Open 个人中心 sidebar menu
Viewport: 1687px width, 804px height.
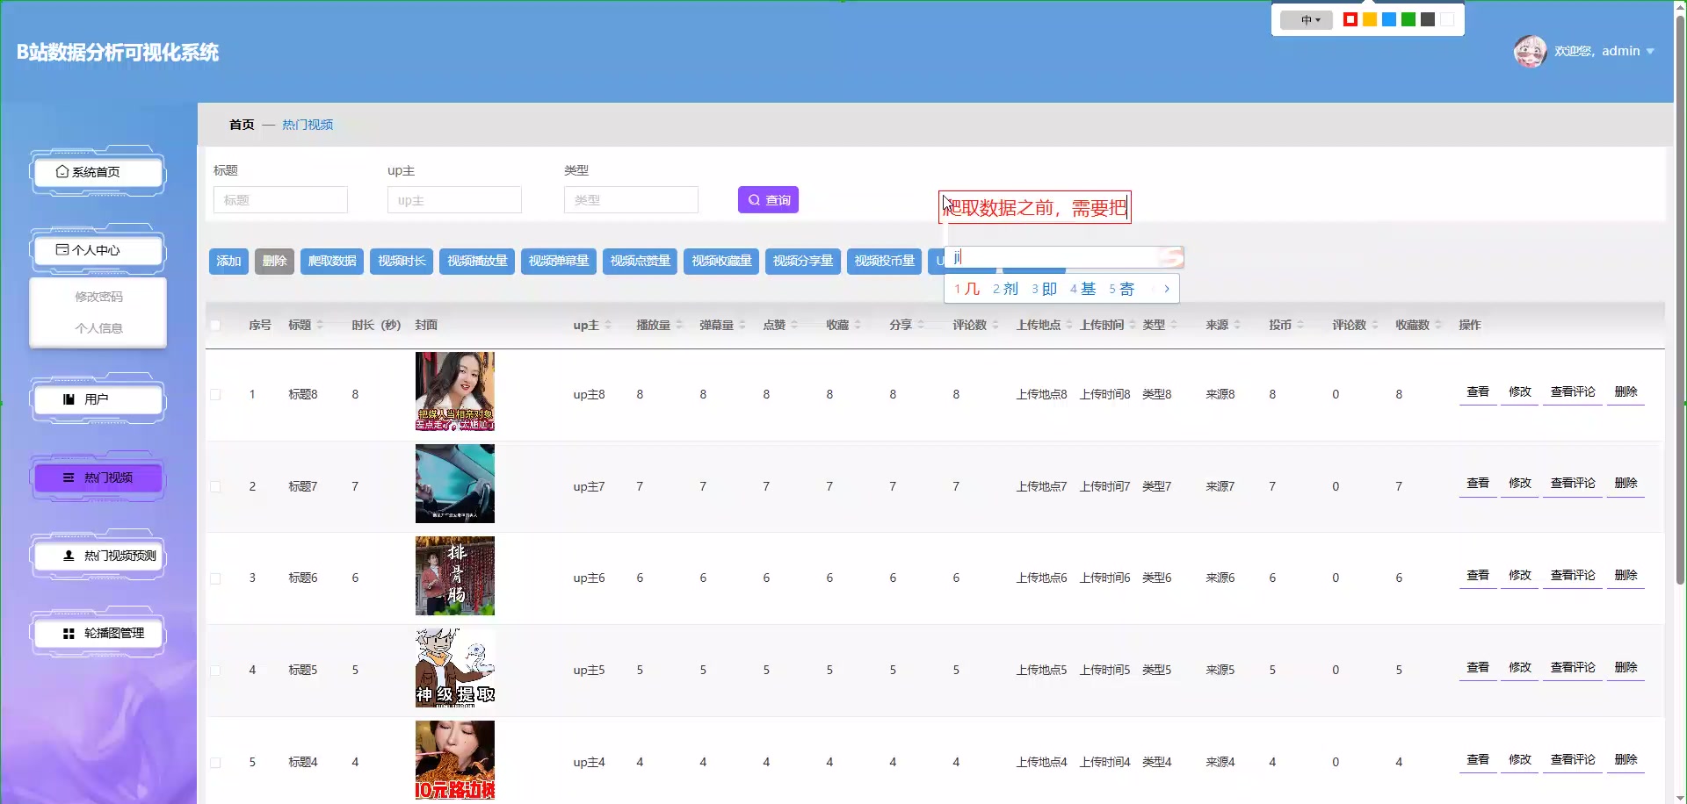(98, 250)
